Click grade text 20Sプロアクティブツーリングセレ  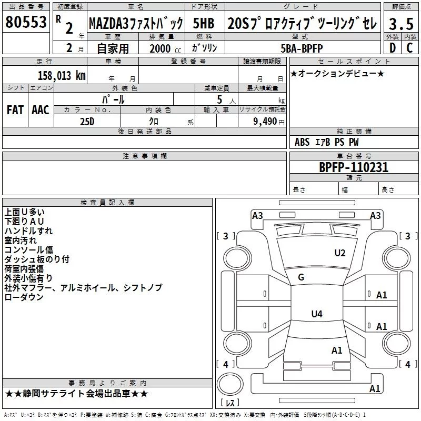(302, 23)
